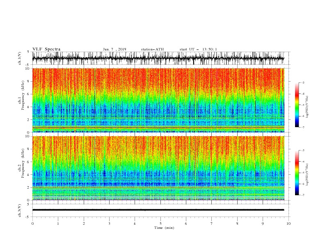The image size is (325, 251).
Task: Click the "station=ATH" header label
Action: pos(152,49)
